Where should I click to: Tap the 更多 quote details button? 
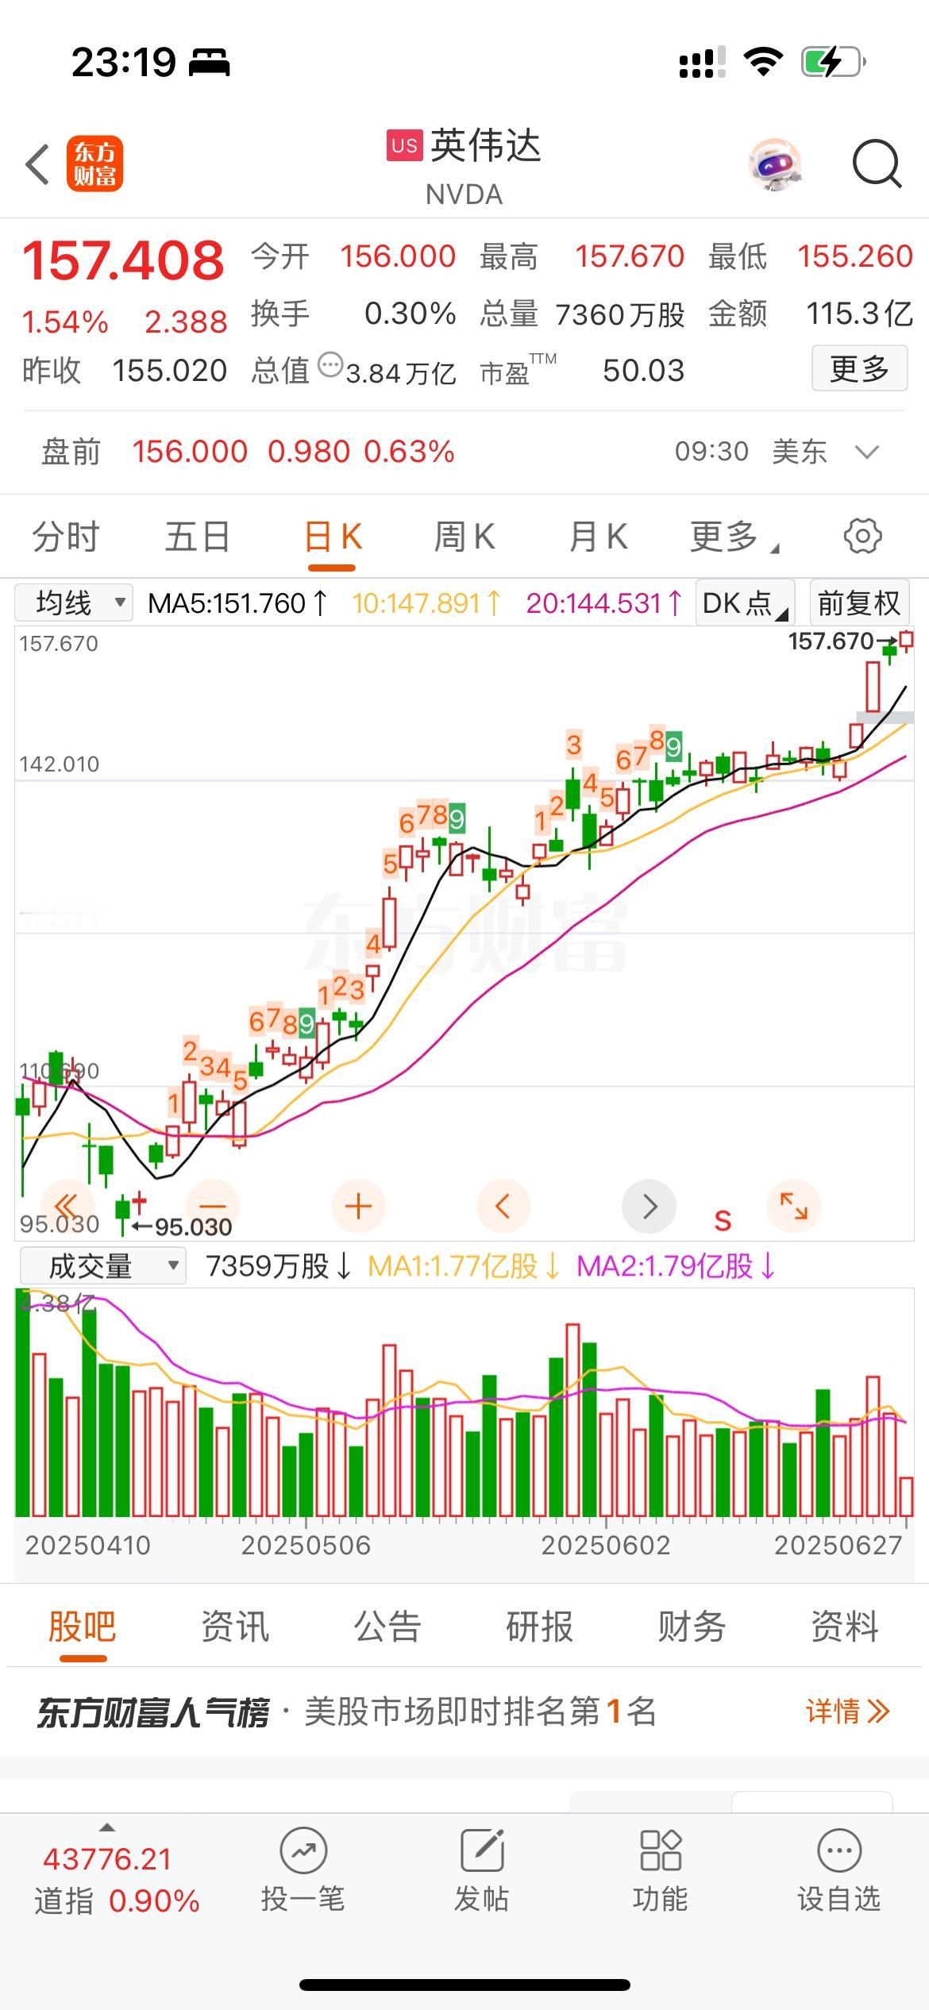coord(859,368)
